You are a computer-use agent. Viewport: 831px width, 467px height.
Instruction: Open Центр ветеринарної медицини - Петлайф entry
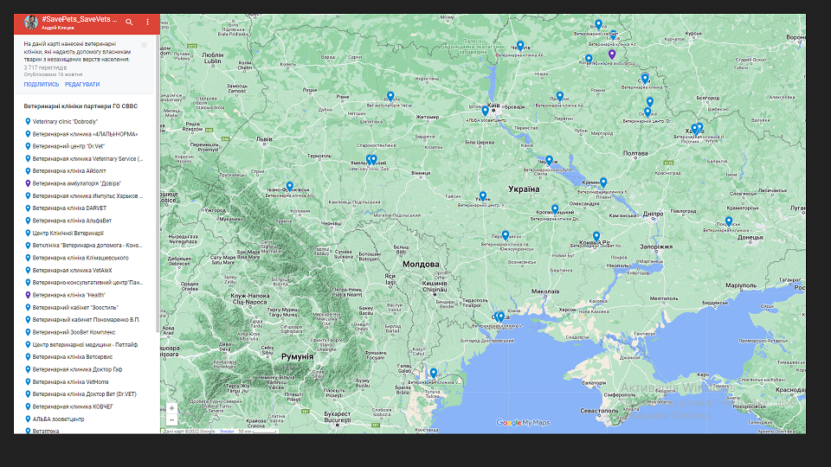87,345
